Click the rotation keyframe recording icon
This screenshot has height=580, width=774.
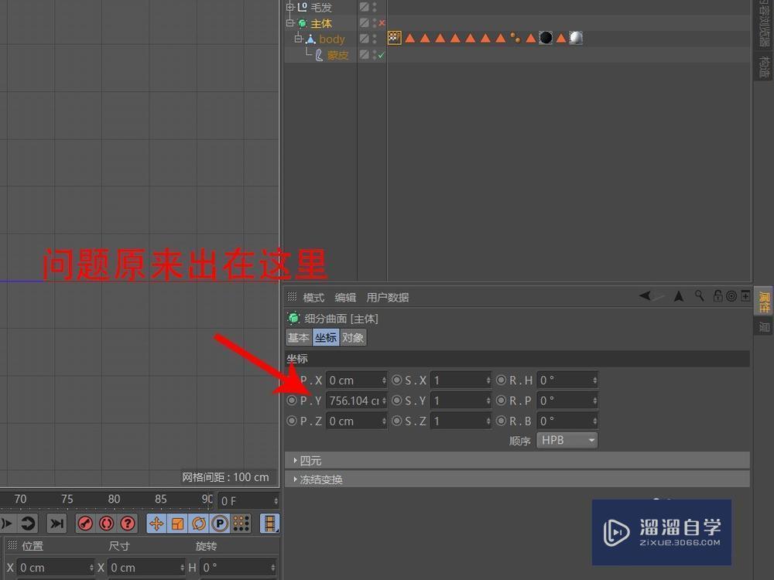(199, 524)
